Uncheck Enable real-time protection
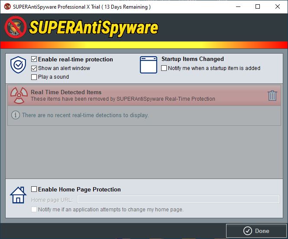Image resolution: width=288 pixels, height=239 pixels. point(34,59)
